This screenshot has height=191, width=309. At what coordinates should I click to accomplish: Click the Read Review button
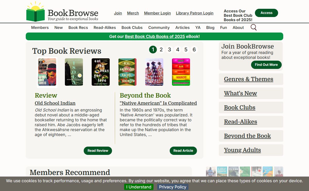click(x=98, y=151)
